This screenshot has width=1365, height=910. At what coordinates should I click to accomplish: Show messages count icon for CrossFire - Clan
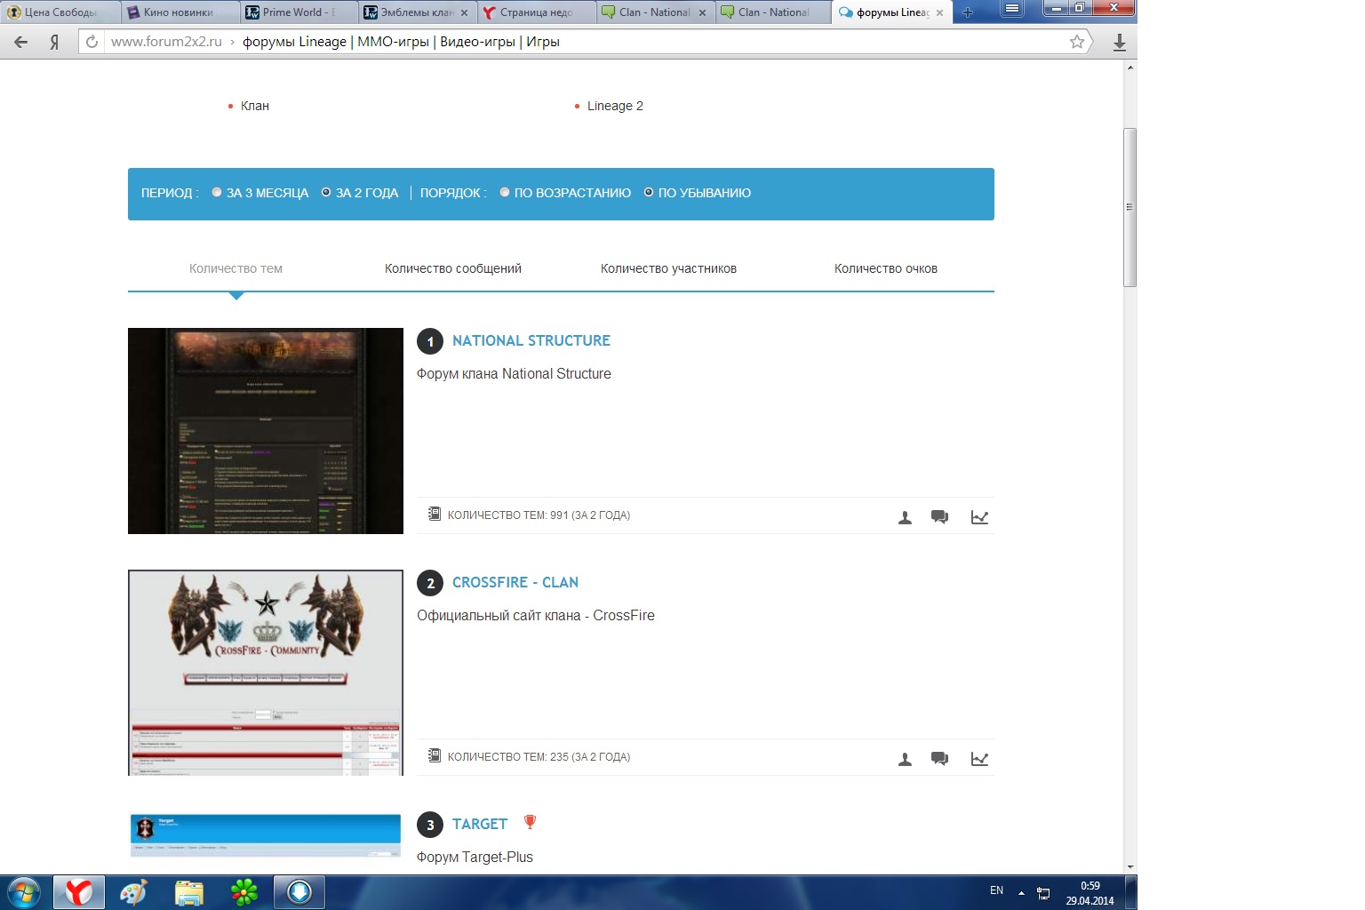pyautogui.click(x=939, y=759)
